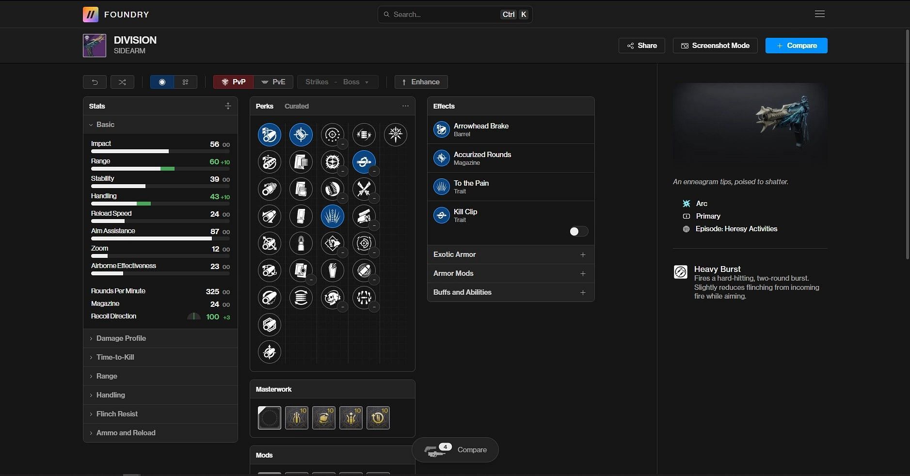Open the Curated tab
The image size is (910, 476).
point(297,106)
